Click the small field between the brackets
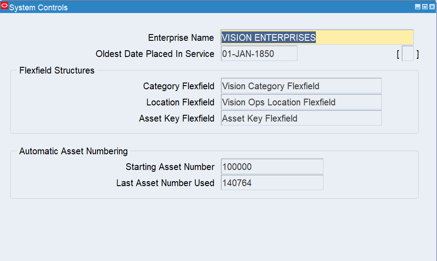437x261 pixels. (408, 53)
